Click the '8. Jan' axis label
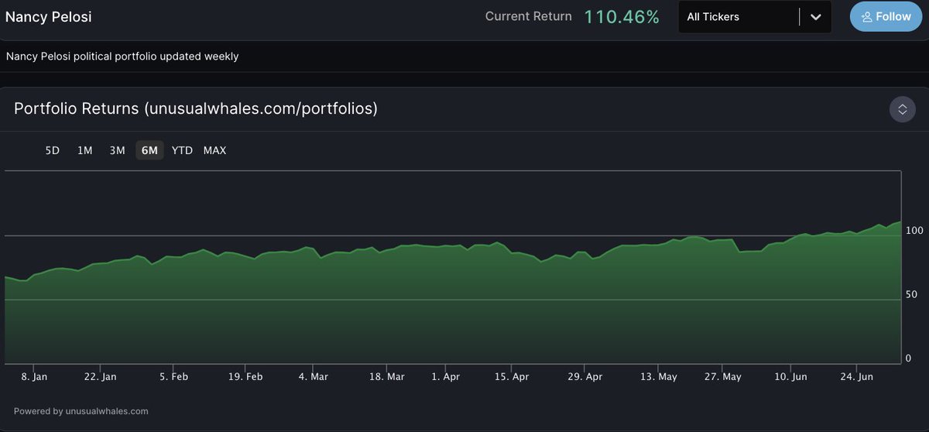Image resolution: width=929 pixels, height=432 pixels. (34, 376)
